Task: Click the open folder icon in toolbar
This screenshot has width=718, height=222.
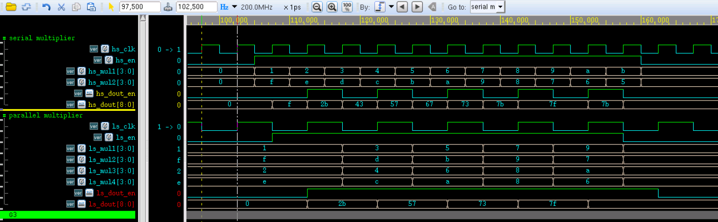Action: tap(11, 7)
